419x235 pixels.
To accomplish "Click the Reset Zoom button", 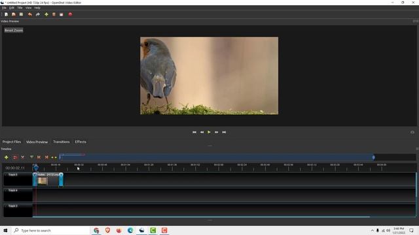I will pyautogui.click(x=14, y=30).
